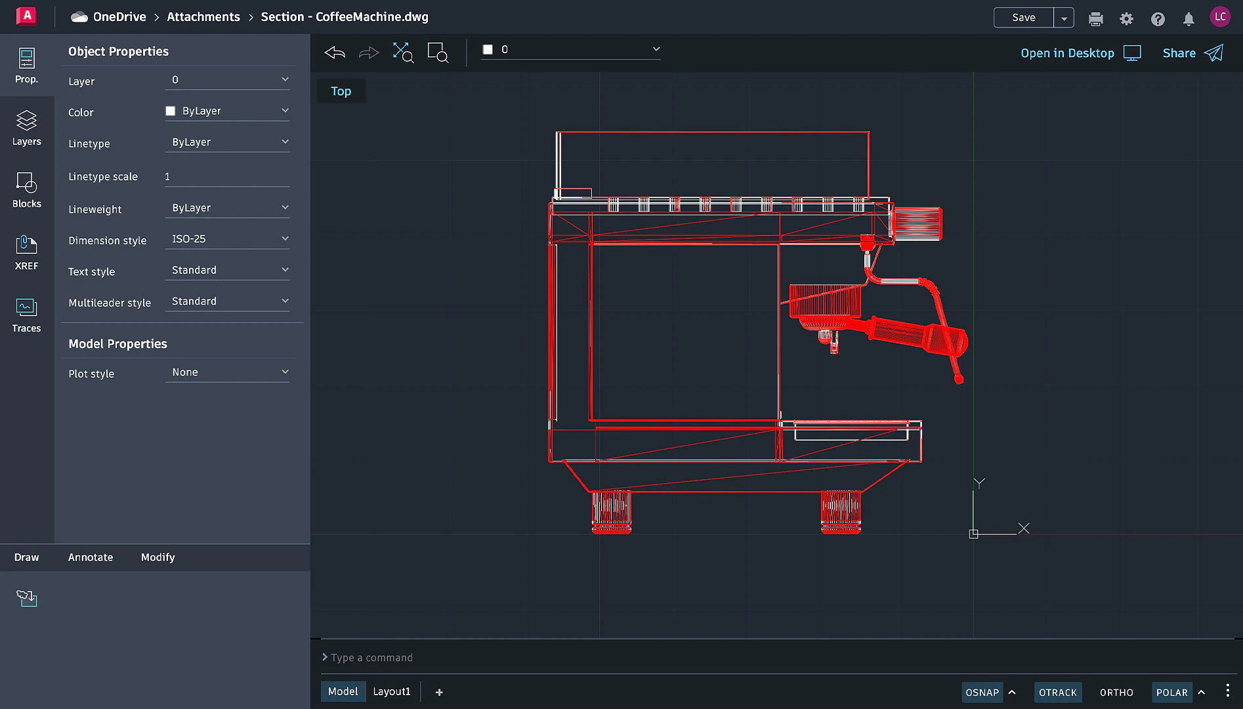Switch to the Annotate tab
The image size is (1243, 709).
tap(90, 557)
